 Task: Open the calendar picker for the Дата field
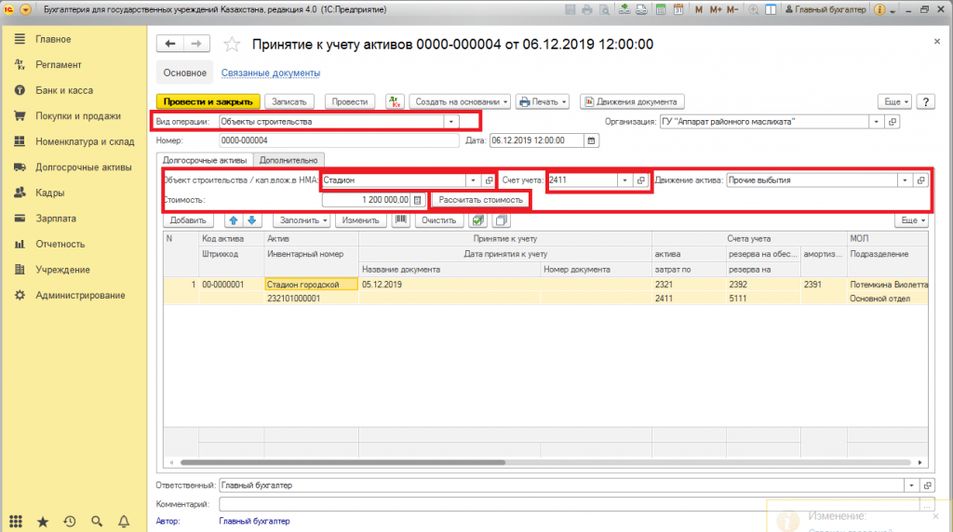(x=591, y=140)
